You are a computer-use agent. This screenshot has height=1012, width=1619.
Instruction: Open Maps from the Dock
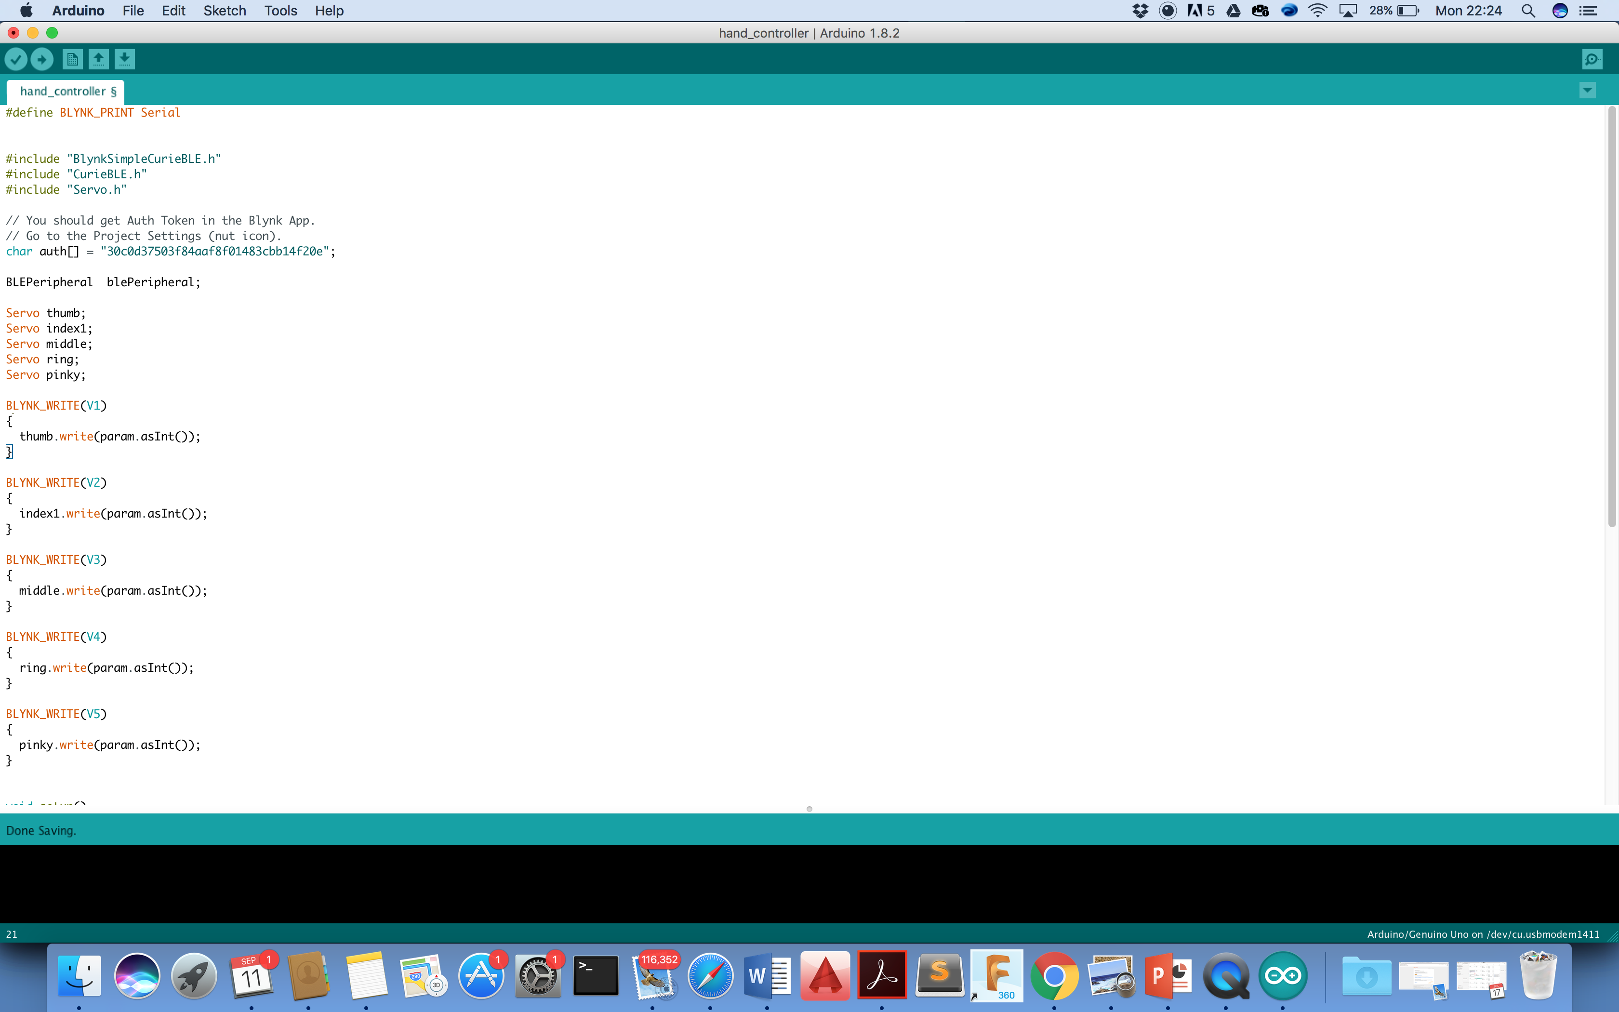(x=423, y=975)
